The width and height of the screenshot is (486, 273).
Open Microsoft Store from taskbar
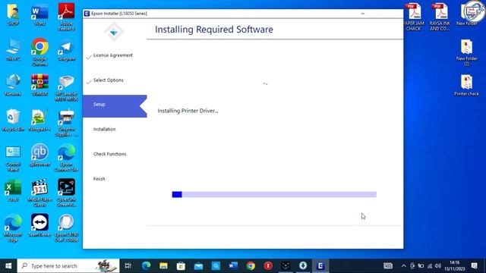pyautogui.click(x=181, y=266)
